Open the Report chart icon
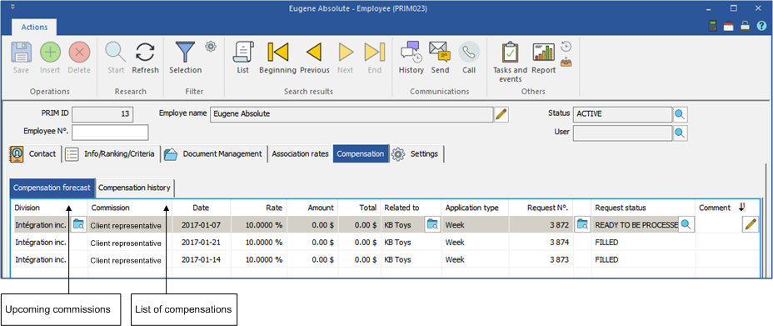 (x=543, y=52)
